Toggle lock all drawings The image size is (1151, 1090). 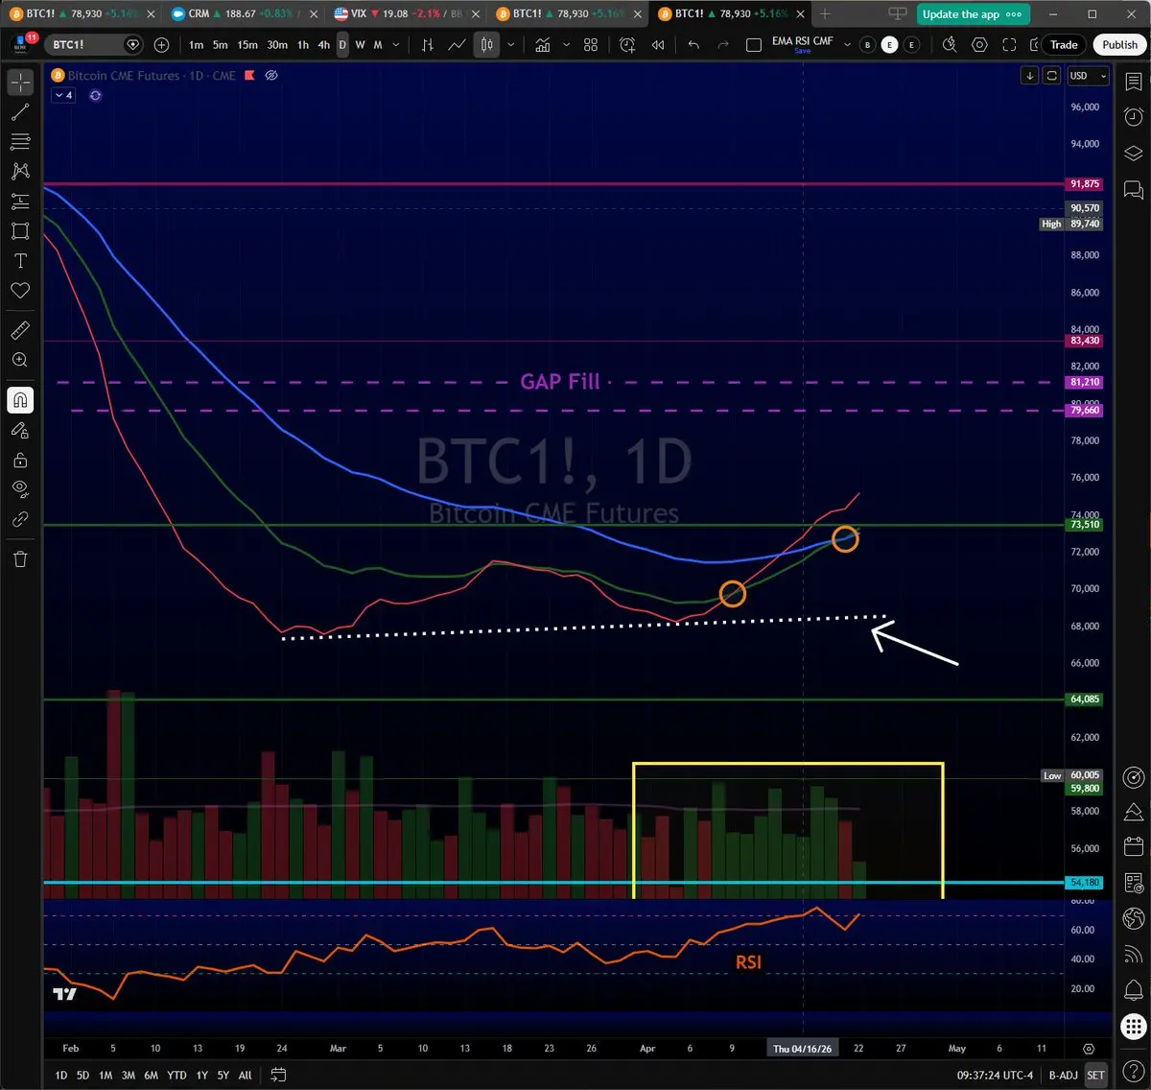click(20, 461)
